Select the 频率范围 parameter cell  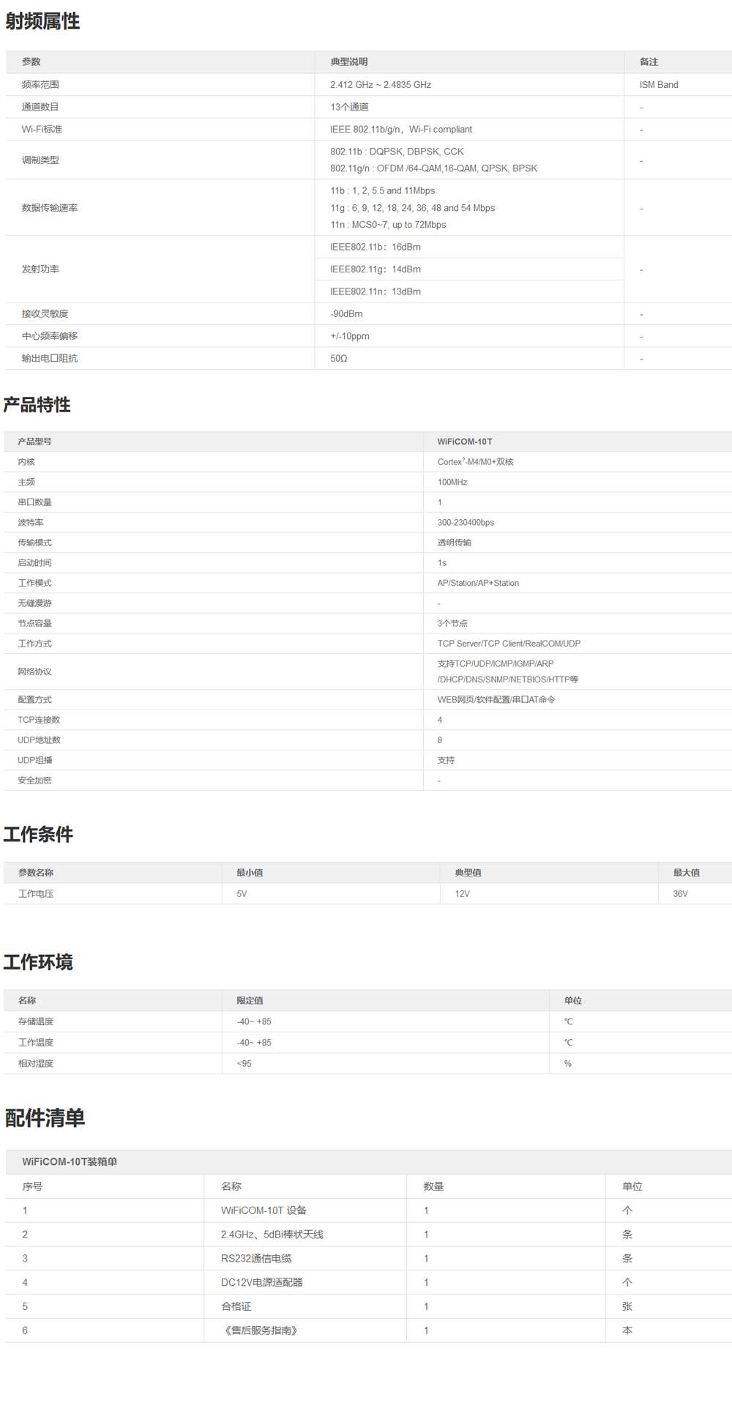pyautogui.click(x=40, y=85)
